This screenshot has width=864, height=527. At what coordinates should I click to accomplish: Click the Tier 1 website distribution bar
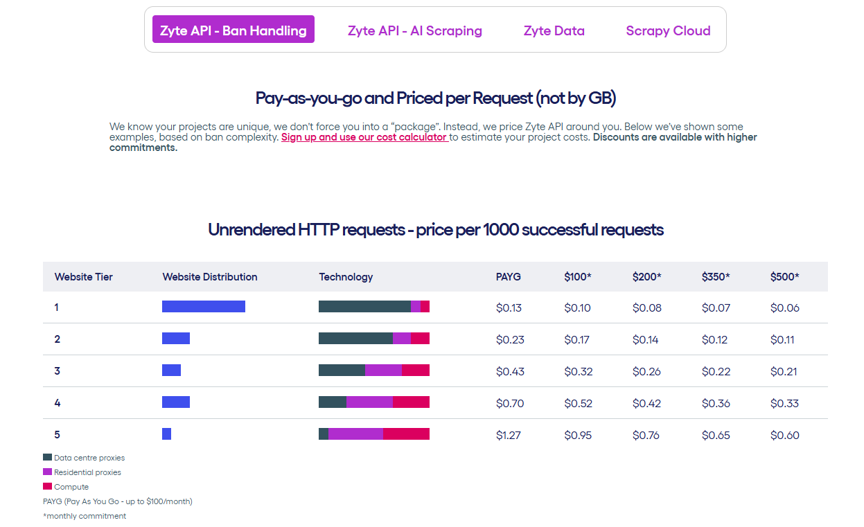pos(203,307)
